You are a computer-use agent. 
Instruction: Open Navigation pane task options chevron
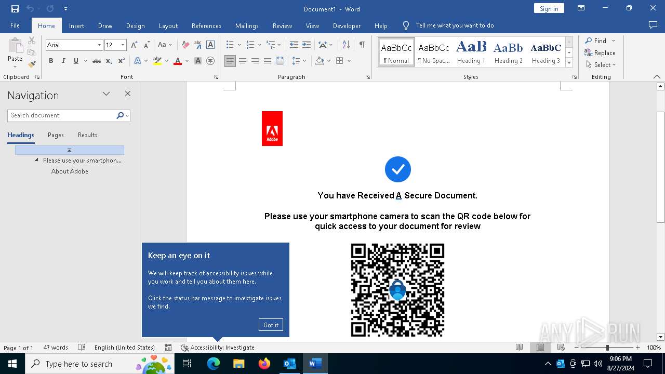pyautogui.click(x=106, y=94)
